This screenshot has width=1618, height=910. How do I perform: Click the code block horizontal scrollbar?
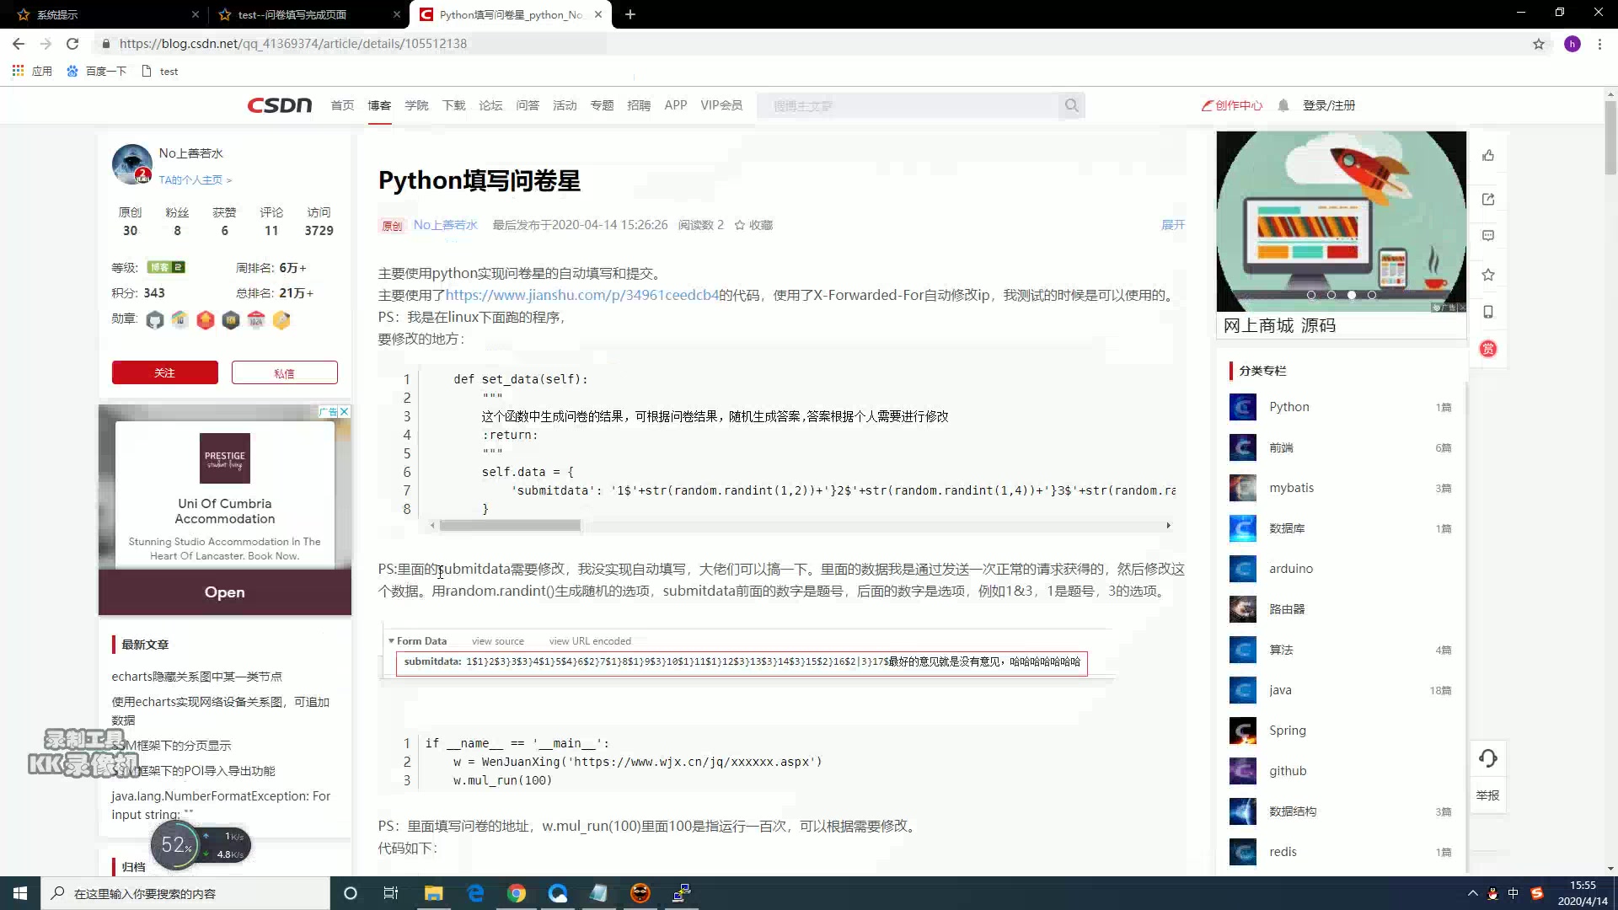coord(510,526)
